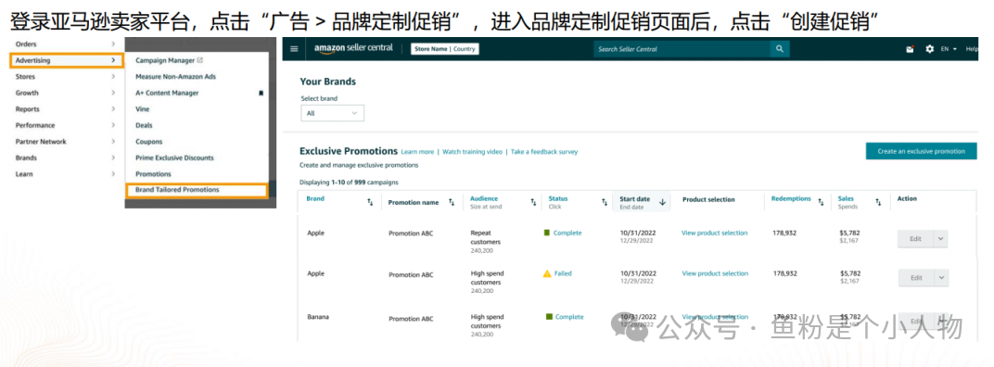The width and height of the screenshot is (994, 367).
Task: Select Deals in the Advertising submenu
Action: [x=144, y=125]
